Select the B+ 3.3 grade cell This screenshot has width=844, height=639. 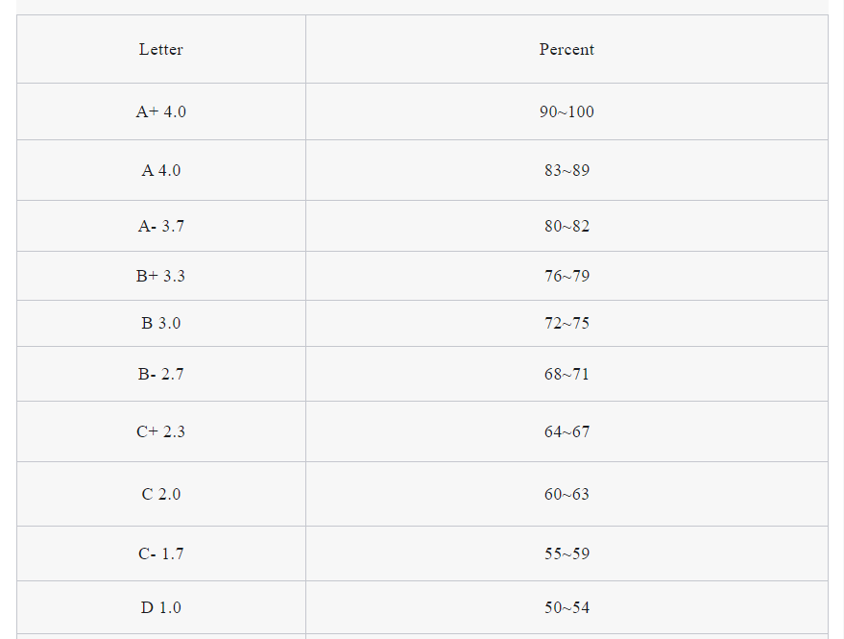[161, 276]
